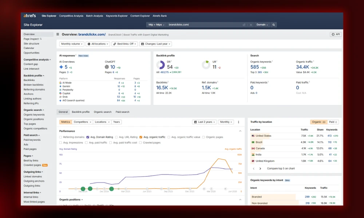
Task: Enable the Avg. Impressions checkbox
Action: [x=60, y=143]
